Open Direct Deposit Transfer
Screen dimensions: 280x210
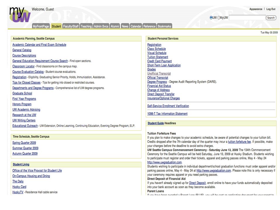point(161,94)
